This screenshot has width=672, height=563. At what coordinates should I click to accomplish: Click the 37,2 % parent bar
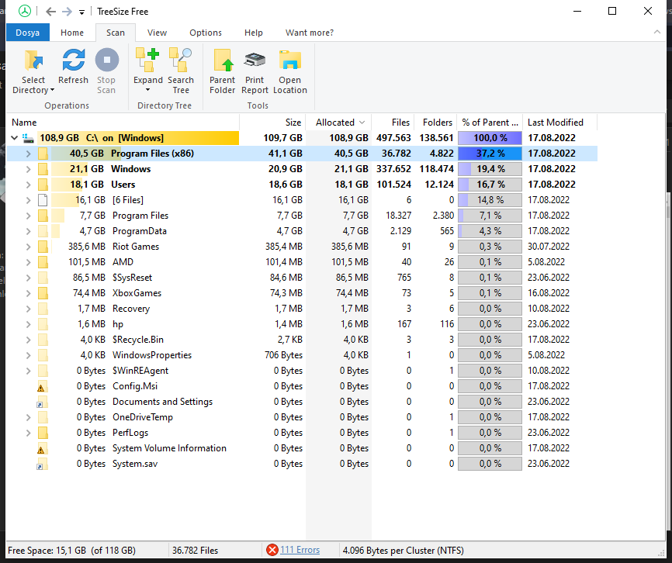490,154
